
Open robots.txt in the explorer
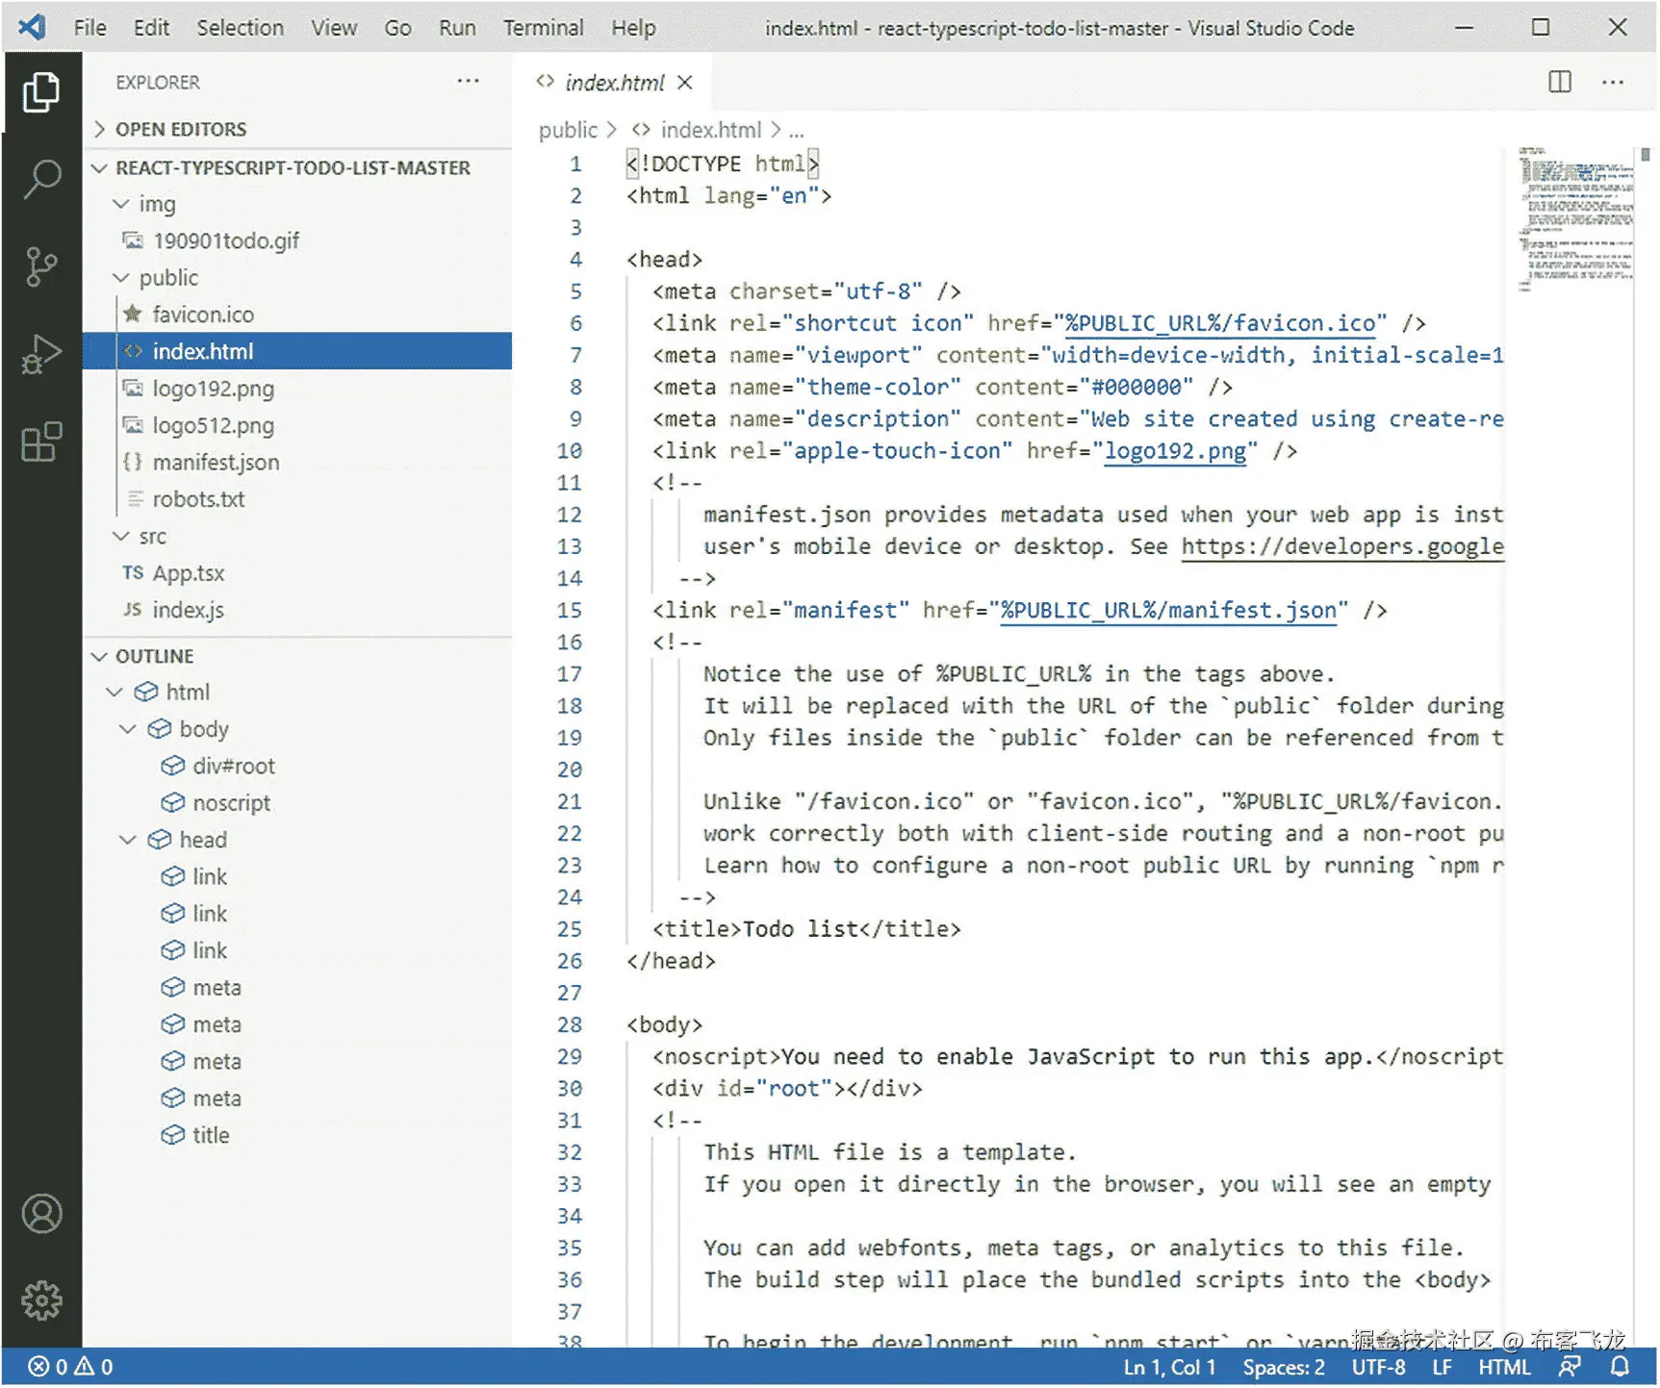click(296, 499)
